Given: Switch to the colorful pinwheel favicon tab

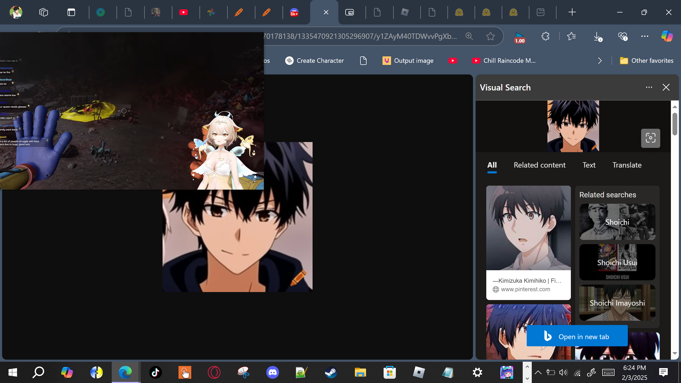Looking at the screenshot, I should 211,12.
